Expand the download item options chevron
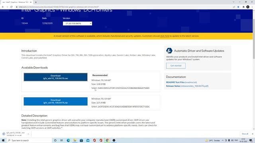The width and height of the screenshot is (255, 143). tap(28, 134)
